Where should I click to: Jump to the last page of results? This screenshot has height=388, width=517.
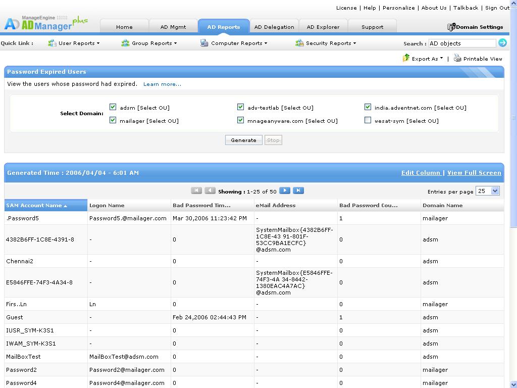pyautogui.click(x=298, y=190)
